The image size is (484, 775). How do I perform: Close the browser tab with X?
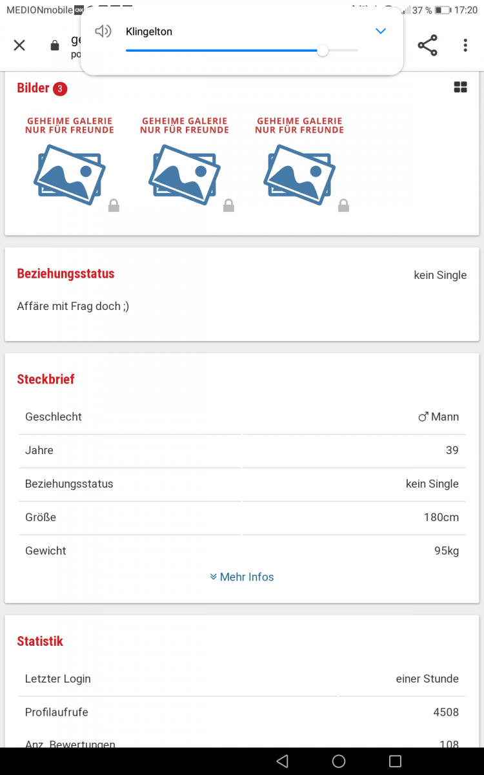[x=19, y=45]
